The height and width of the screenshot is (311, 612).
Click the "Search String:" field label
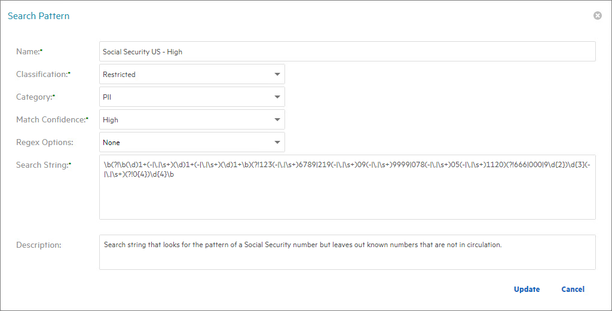42,165
